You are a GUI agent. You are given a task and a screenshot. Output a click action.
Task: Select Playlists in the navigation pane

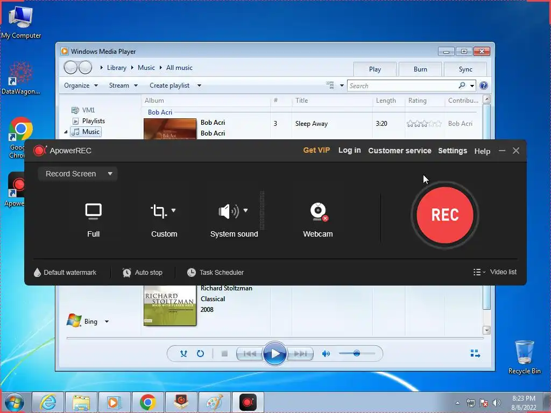coord(89,121)
